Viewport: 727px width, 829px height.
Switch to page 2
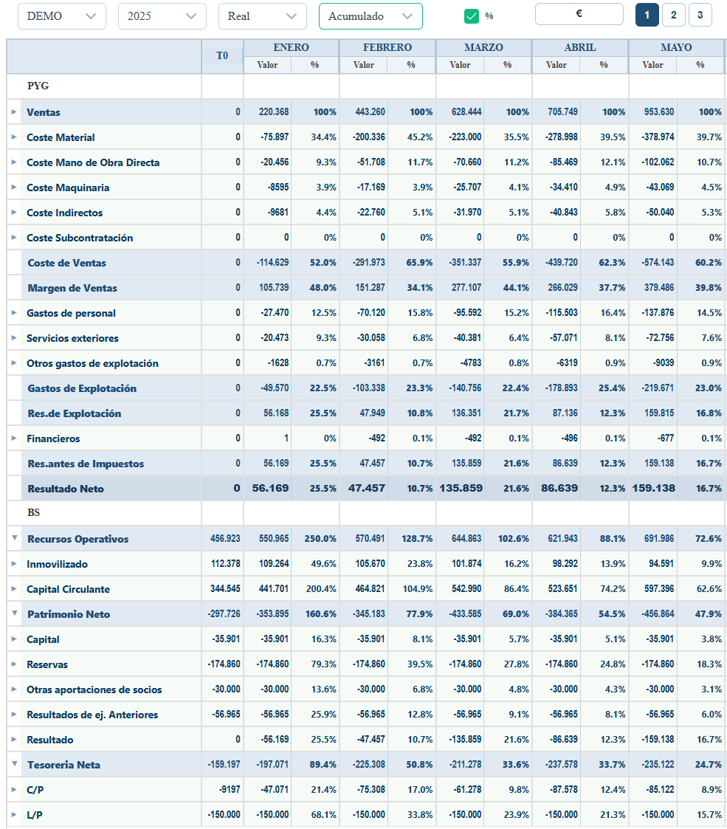(673, 15)
